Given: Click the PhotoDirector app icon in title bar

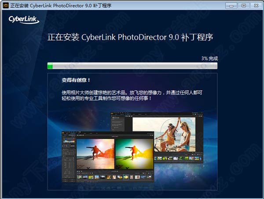Looking at the screenshot, I should 6,5.
